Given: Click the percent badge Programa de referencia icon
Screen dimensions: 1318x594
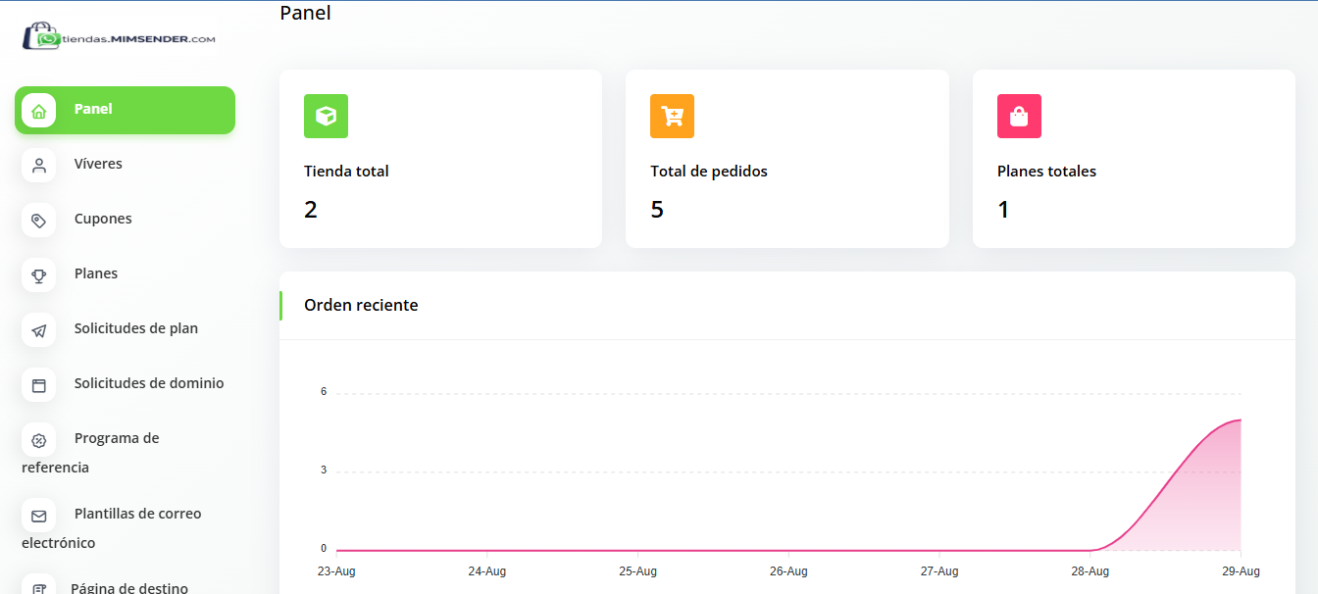Looking at the screenshot, I should pos(39,439).
